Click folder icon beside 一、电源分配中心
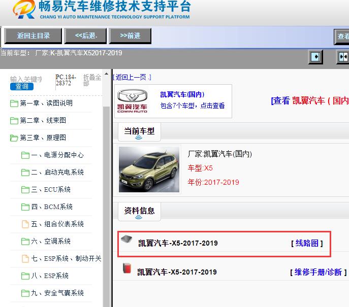 [x=25, y=155]
